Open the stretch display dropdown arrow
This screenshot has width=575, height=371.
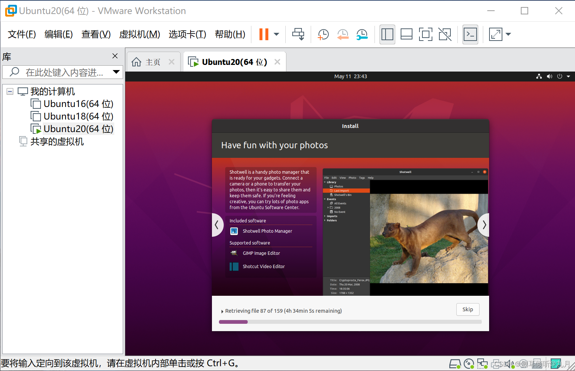pyautogui.click(x=508, y=34)
